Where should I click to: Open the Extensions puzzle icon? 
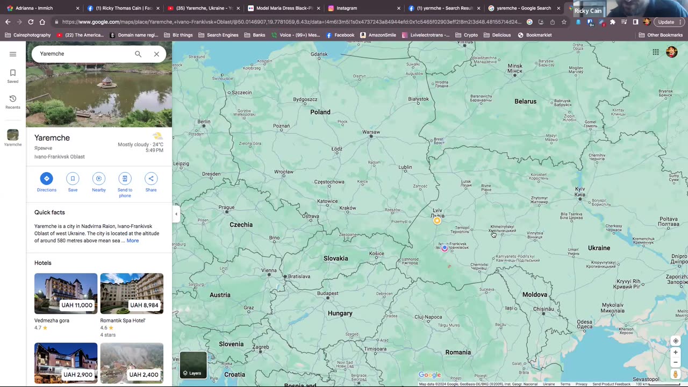613,22
